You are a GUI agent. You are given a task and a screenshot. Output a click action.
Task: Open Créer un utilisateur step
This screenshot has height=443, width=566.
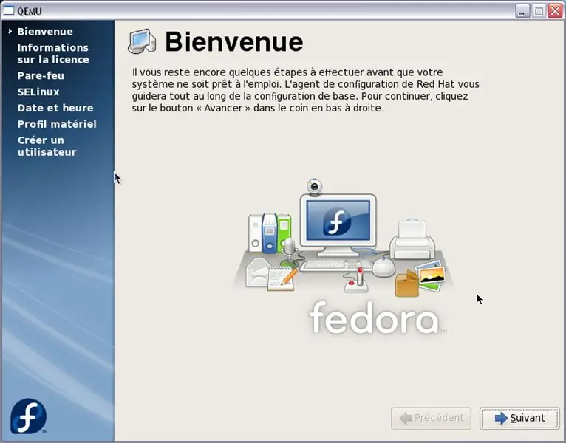[x=47, y=146]
